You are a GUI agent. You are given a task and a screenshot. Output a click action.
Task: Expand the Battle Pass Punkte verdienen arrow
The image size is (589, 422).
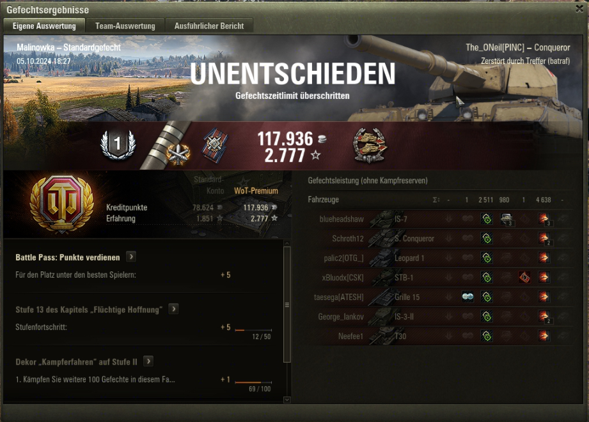[131, 257]
